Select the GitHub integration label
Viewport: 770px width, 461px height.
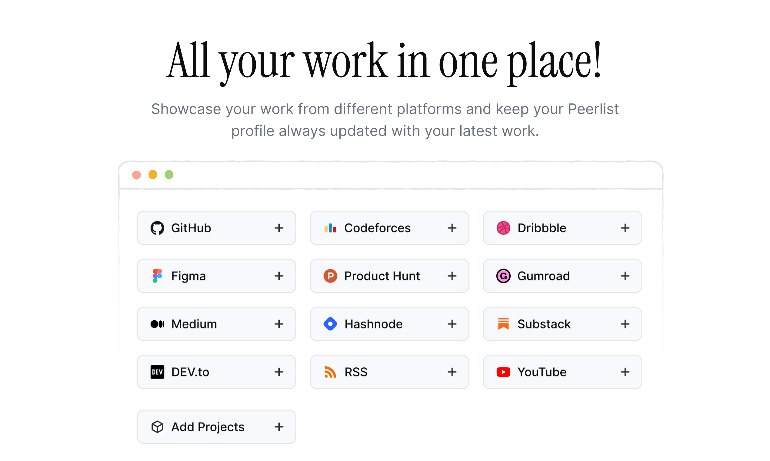point(191,228)
